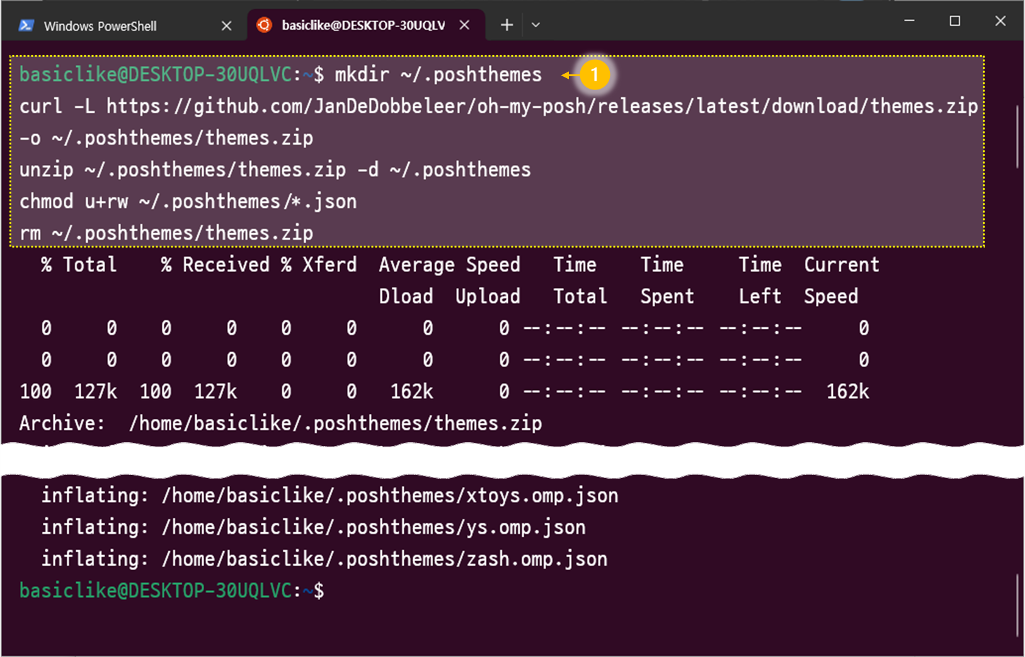This screenshot has height=657, width=1025.
Task: Click the 'Current' column header text
Action: (x=841, y=265)
